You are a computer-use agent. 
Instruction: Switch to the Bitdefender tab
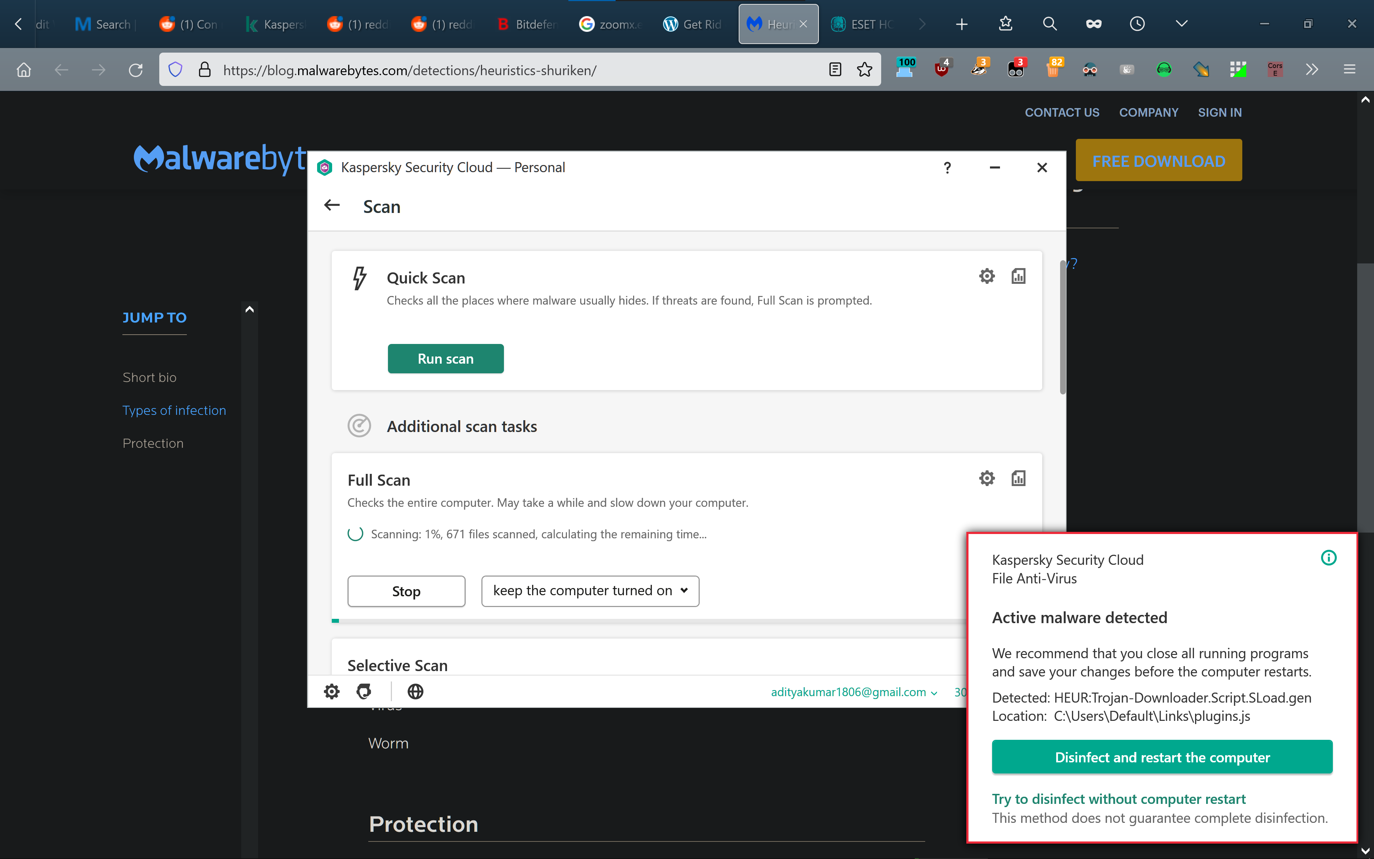(x=528, y=24)
